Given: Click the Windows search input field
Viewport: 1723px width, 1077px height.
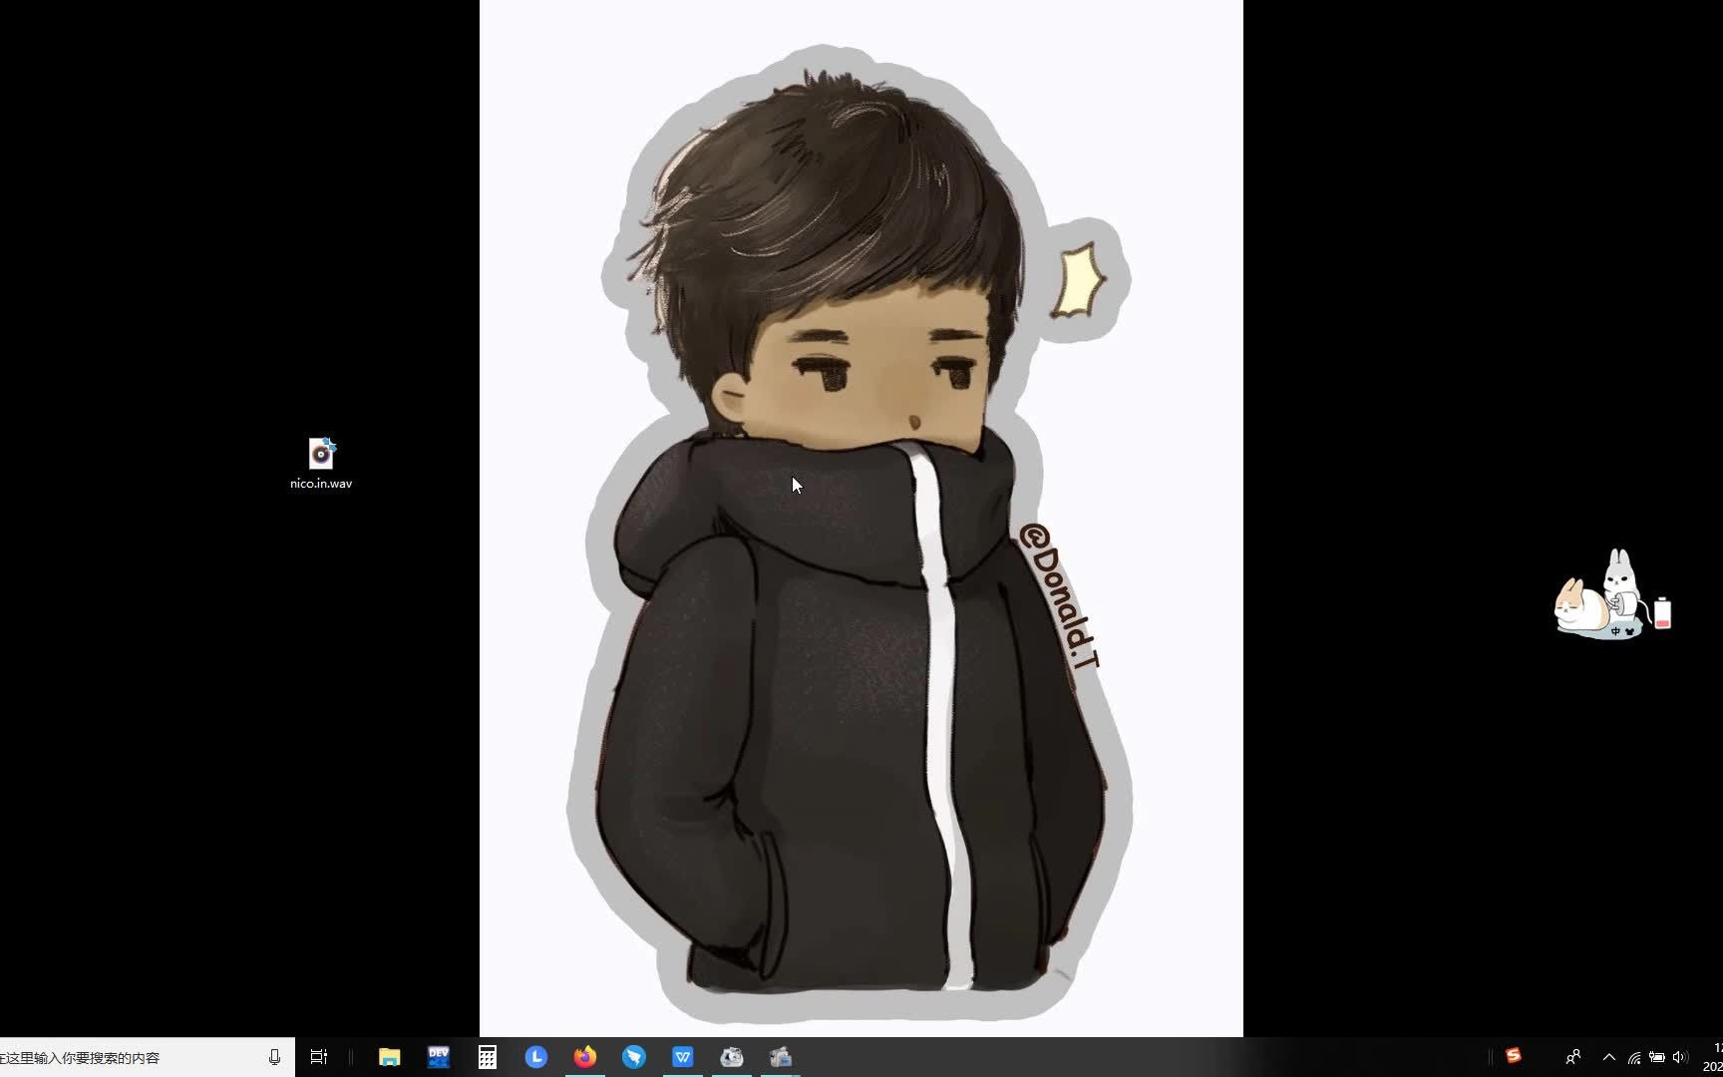Looking at the screenshot, I should 130,1057.
